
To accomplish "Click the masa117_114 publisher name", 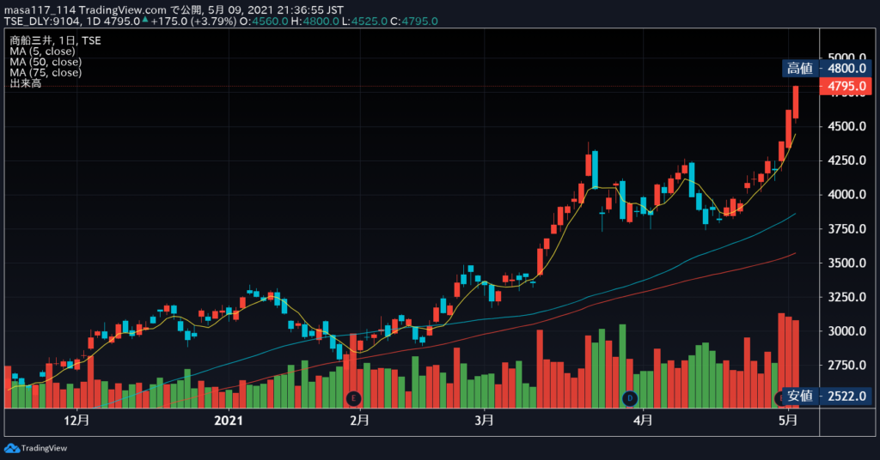I will pos(40,10).
